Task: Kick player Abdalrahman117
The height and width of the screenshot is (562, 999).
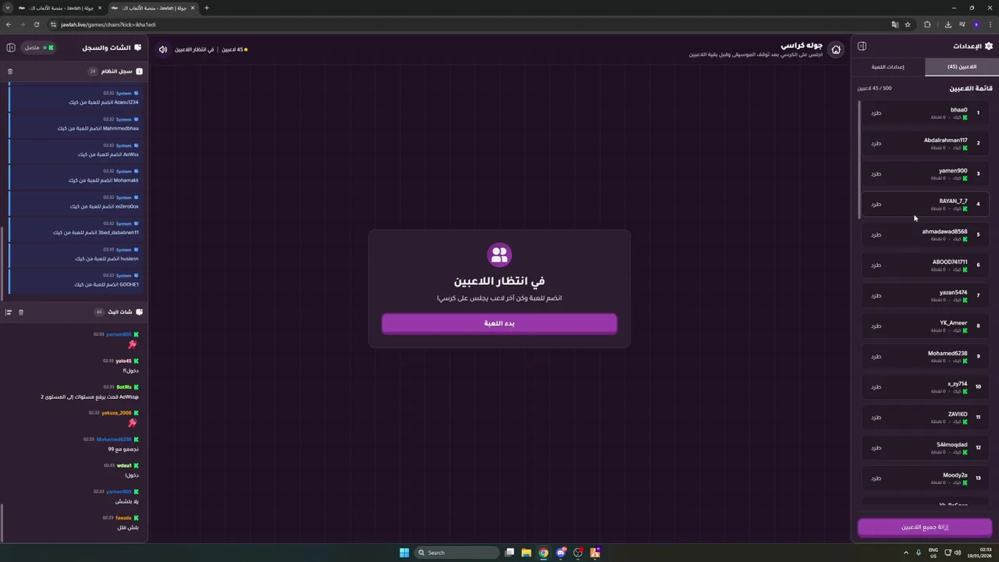Action: [876, 144]
